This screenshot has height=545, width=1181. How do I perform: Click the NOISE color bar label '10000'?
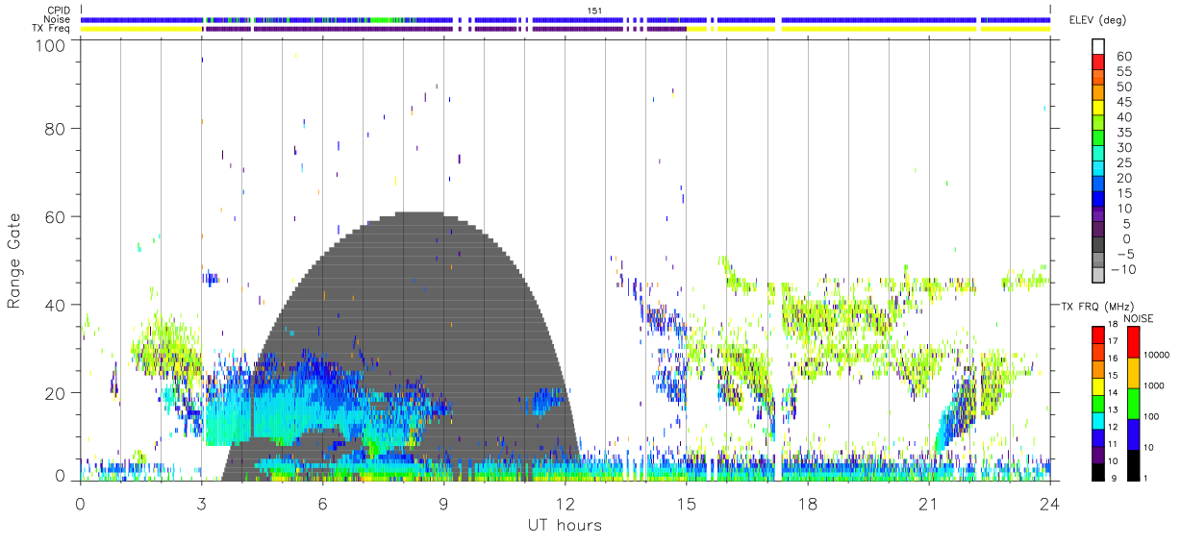[1155, 355]
